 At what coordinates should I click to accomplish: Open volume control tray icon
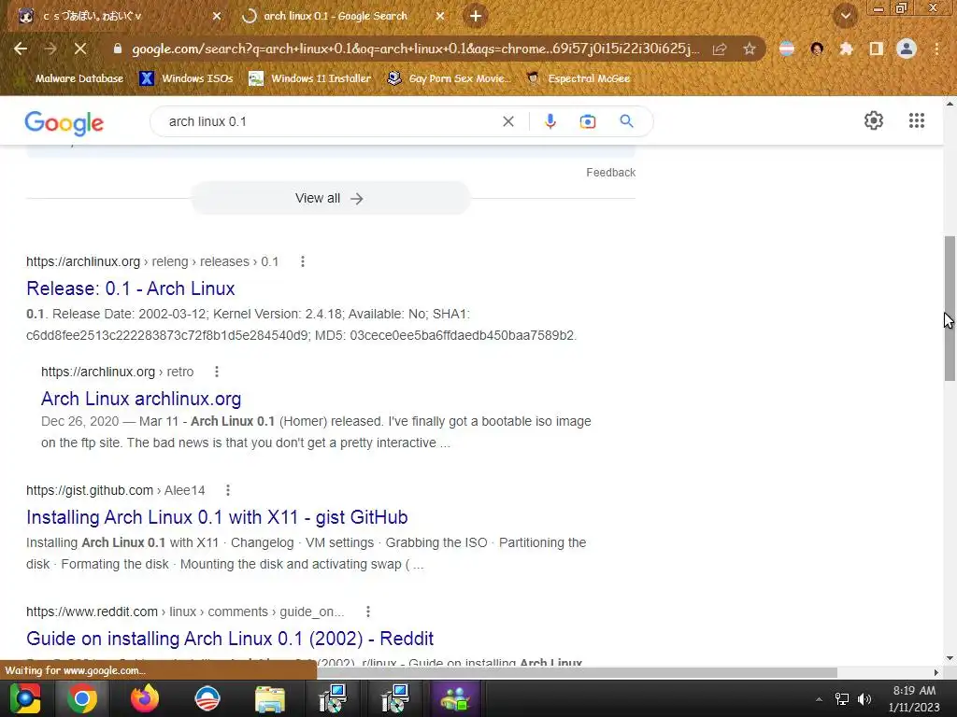(x=864, y=699)
